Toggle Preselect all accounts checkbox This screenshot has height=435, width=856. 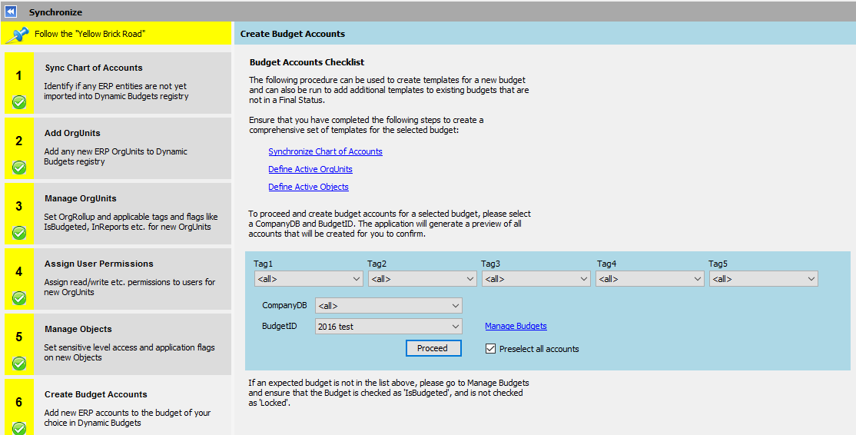pos(490,349)
